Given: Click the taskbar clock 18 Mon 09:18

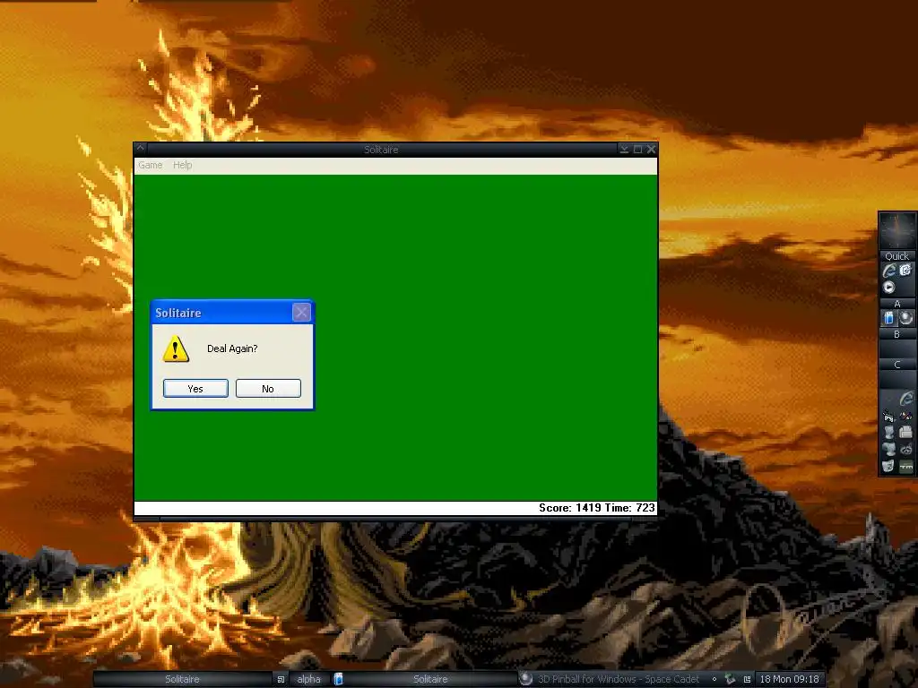Looking at the screenshot, I should 789,679.
